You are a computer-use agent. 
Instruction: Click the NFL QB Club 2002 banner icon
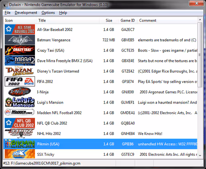click(20, 123)
